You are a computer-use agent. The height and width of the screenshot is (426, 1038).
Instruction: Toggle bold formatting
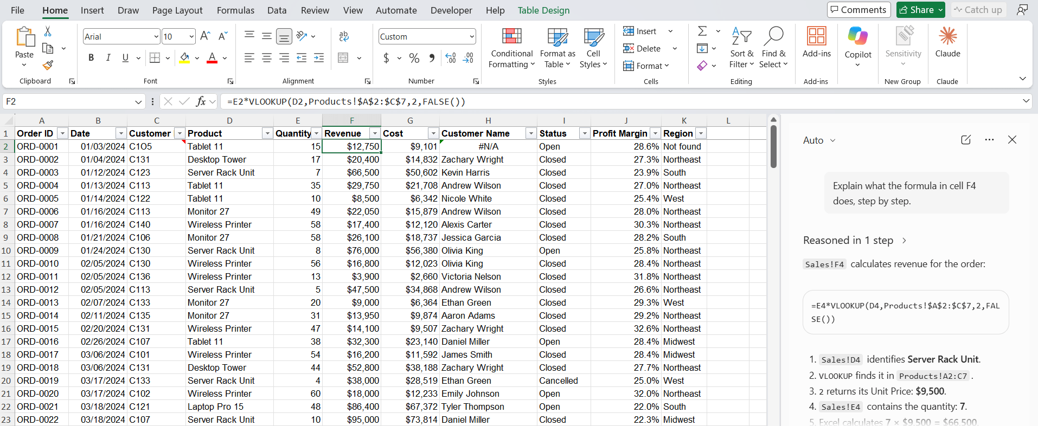pos(91,58)
